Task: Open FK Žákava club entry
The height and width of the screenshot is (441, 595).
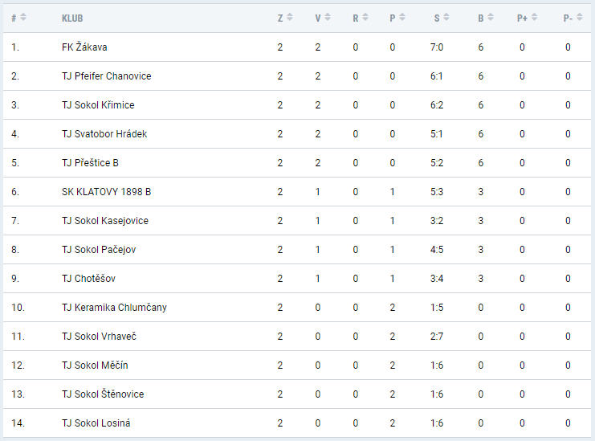Action: click(x=84, y=47)
